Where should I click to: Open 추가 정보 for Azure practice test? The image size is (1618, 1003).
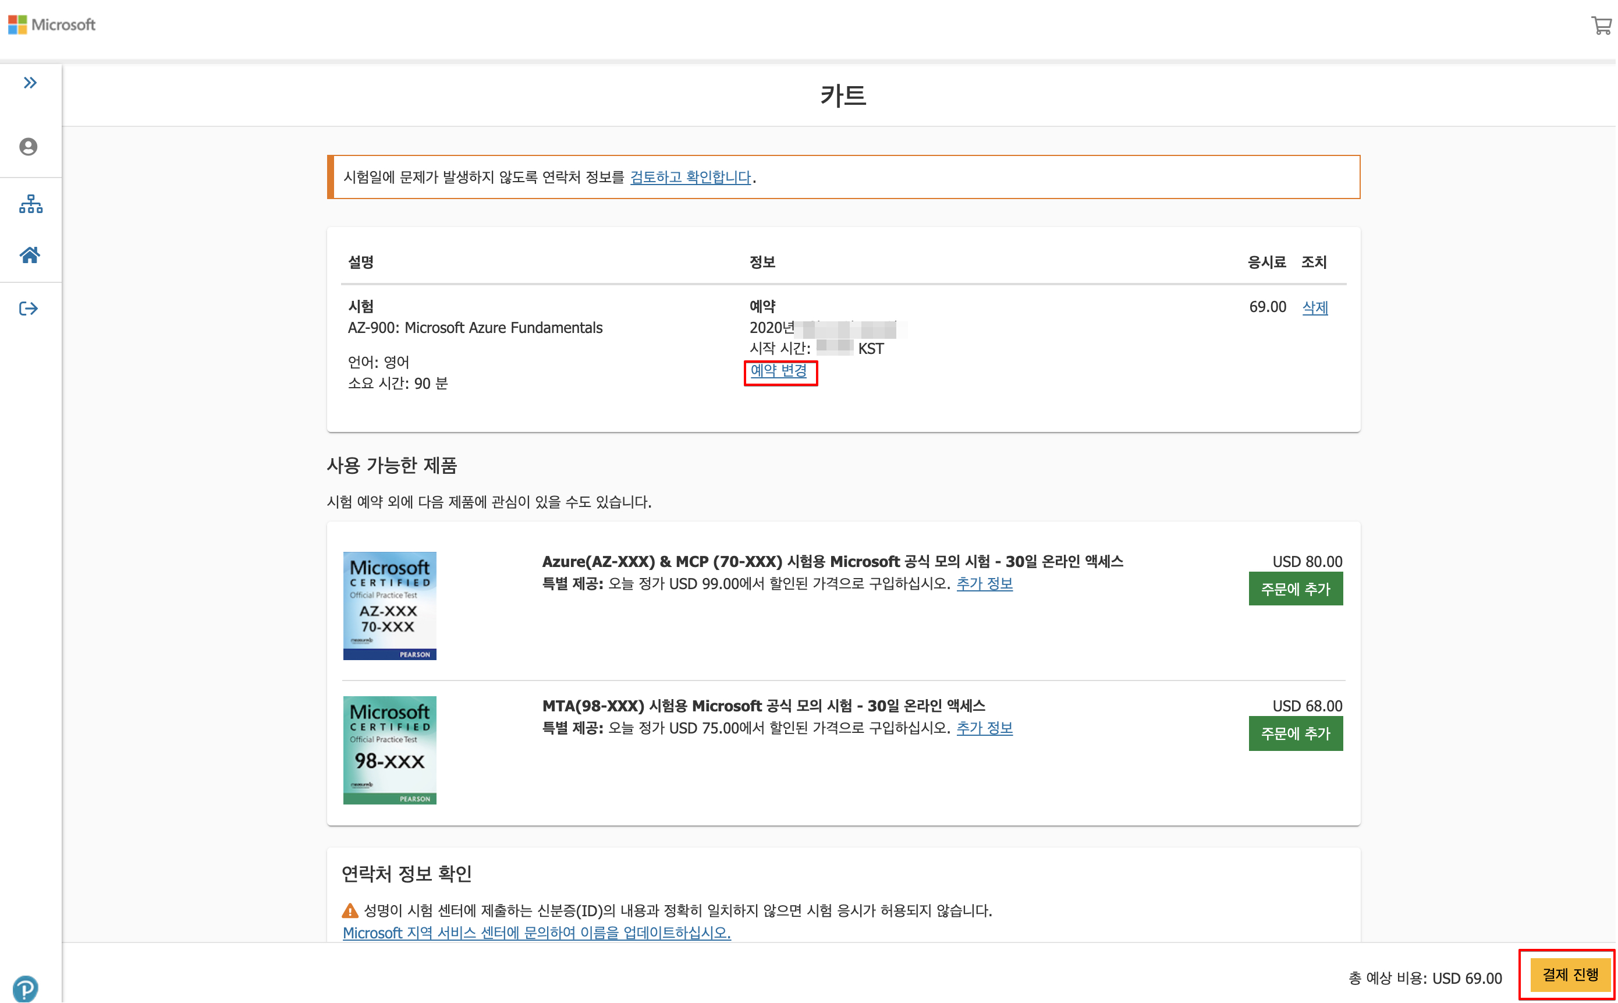click(985, 584)
